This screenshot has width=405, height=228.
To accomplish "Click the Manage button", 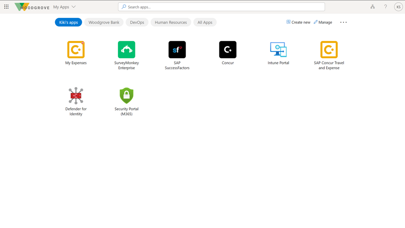I will tap(323, 22).
